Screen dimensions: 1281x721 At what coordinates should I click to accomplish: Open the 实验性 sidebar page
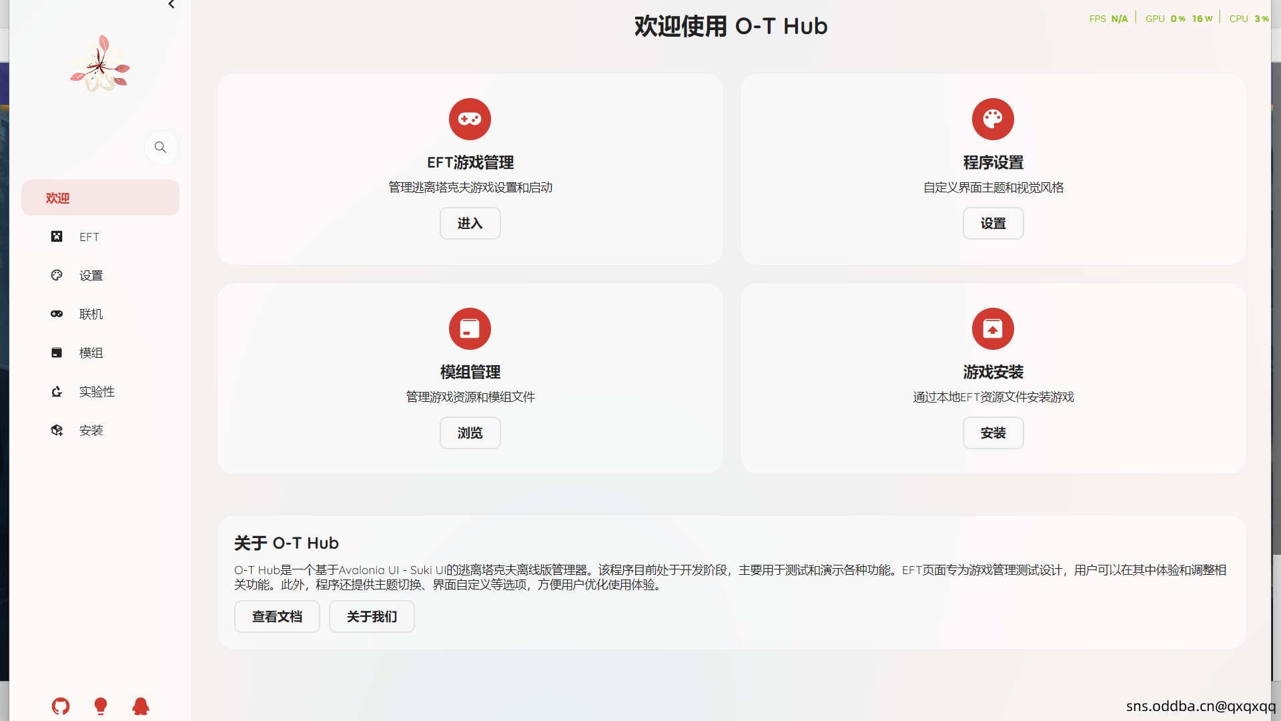coord(100,392)
